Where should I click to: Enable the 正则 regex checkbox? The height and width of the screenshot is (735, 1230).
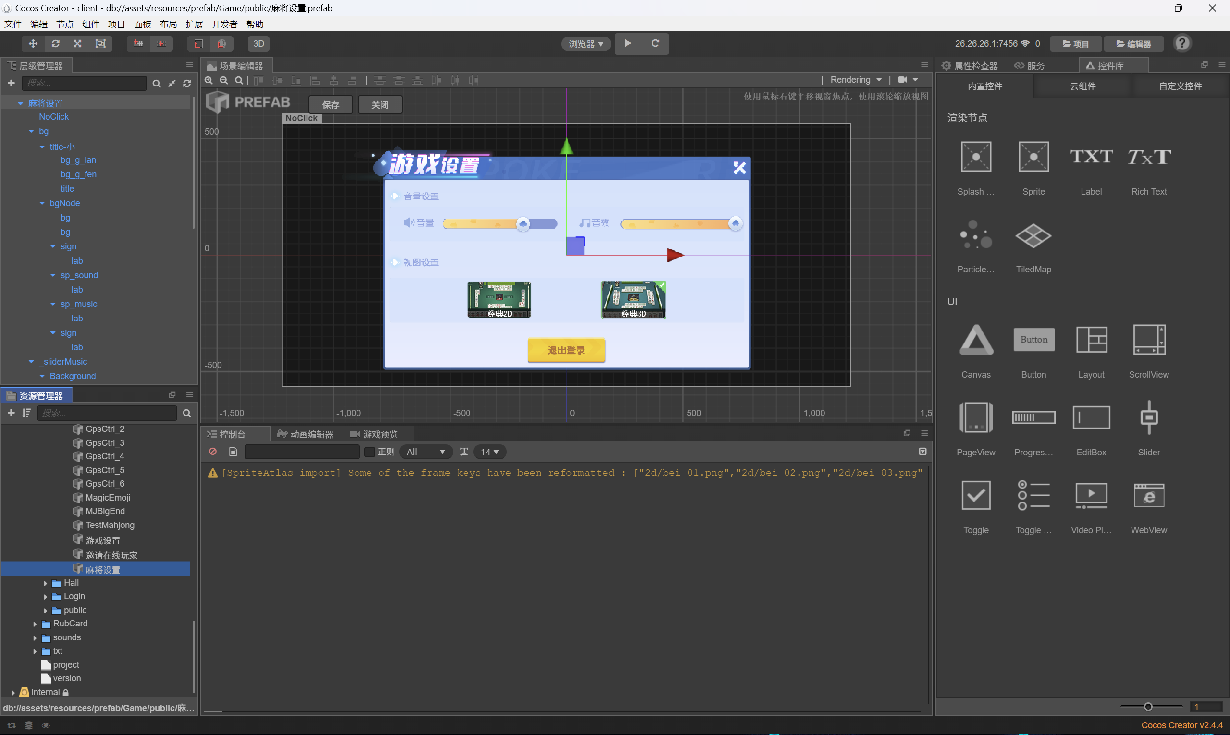[369, 452]
